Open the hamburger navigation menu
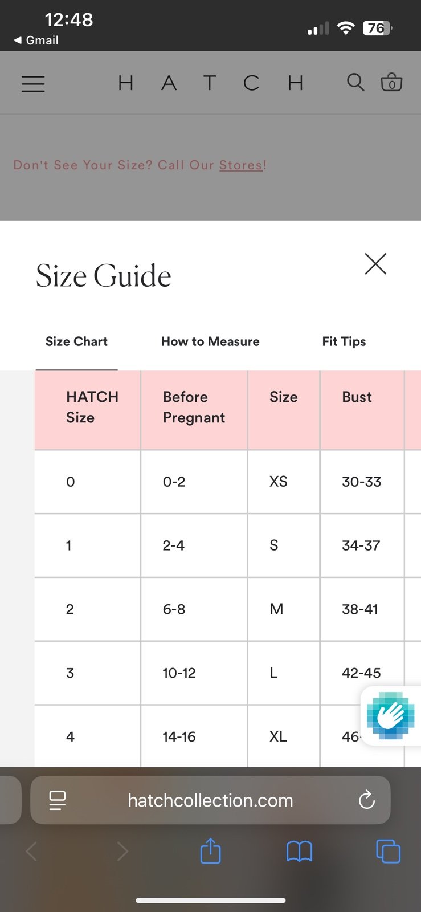The height and width of the screenshot is (912, 421). (33, 84)
